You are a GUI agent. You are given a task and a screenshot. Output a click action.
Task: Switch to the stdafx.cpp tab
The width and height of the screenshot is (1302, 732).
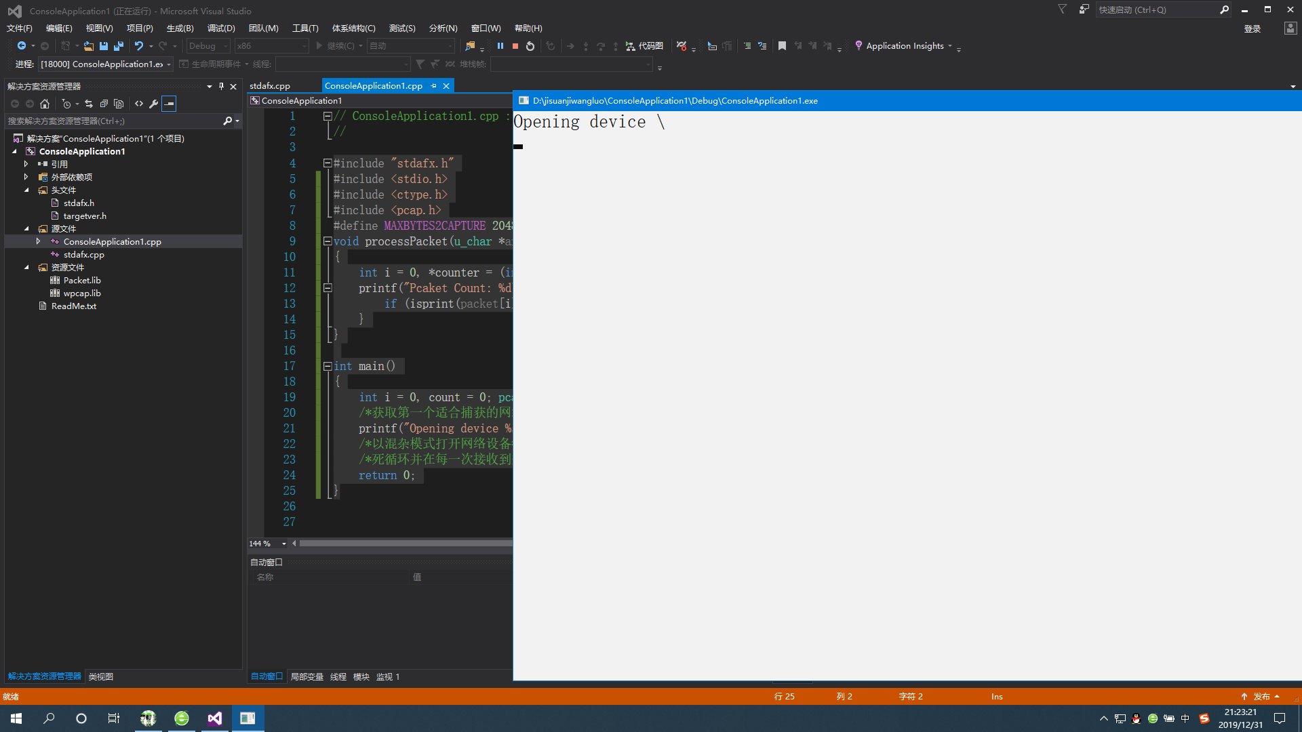269,85
